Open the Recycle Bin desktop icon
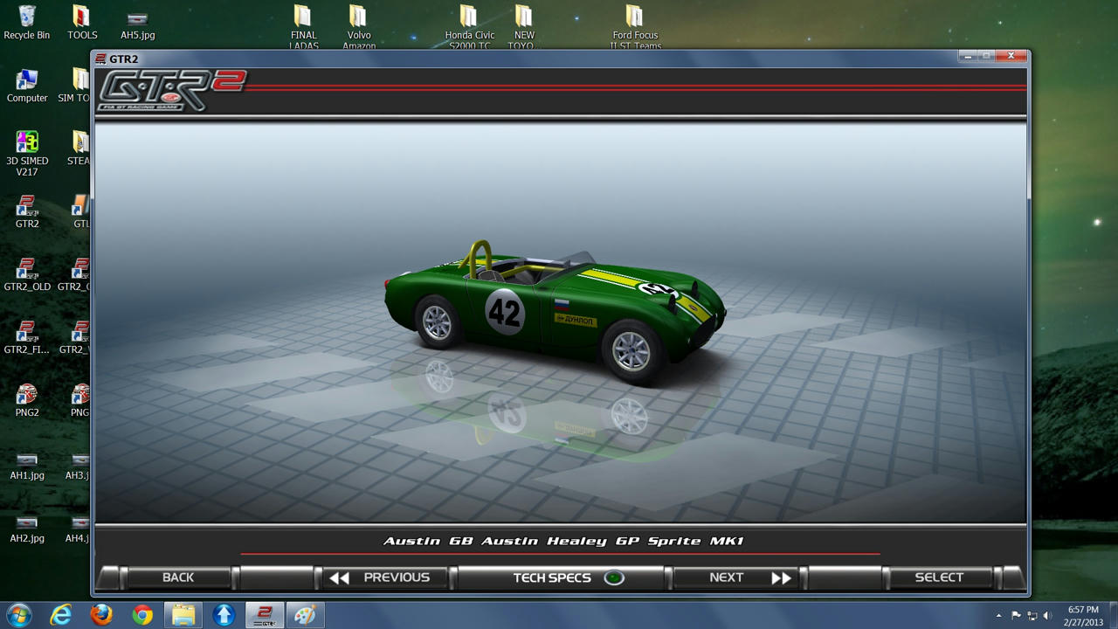 click(x=26, y=23)
